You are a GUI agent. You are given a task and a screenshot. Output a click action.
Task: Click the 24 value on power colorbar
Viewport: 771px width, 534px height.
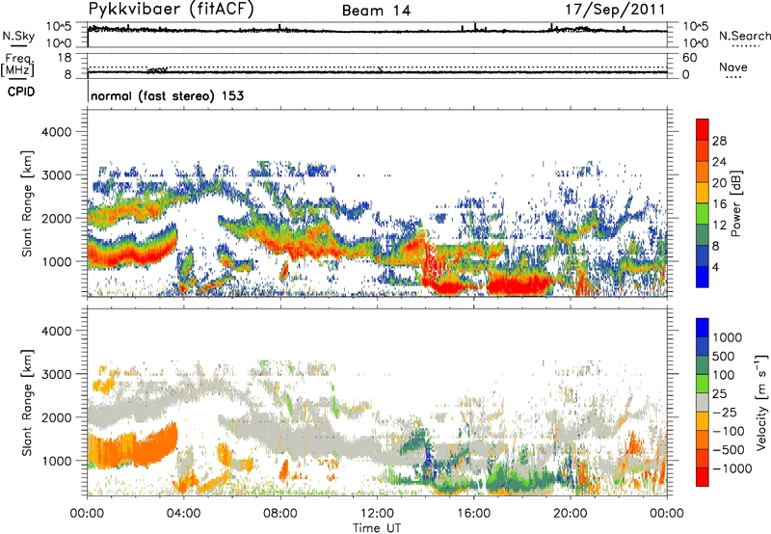[x=719, y=162]
